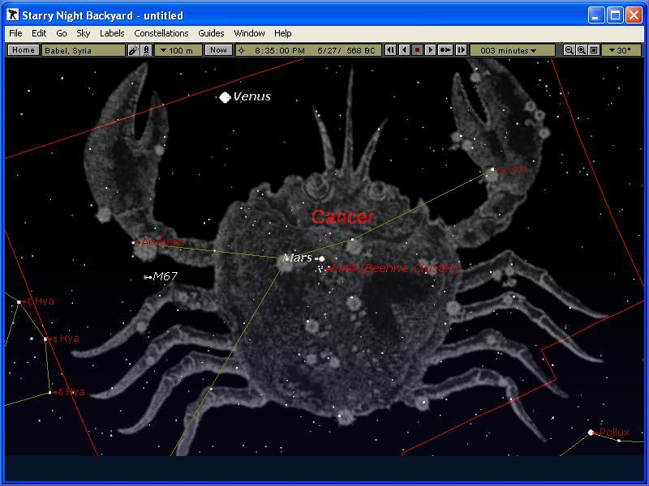The height and width of the screenshot is (486, 649).
Task: Open the File menu
Action: point(15,33)
